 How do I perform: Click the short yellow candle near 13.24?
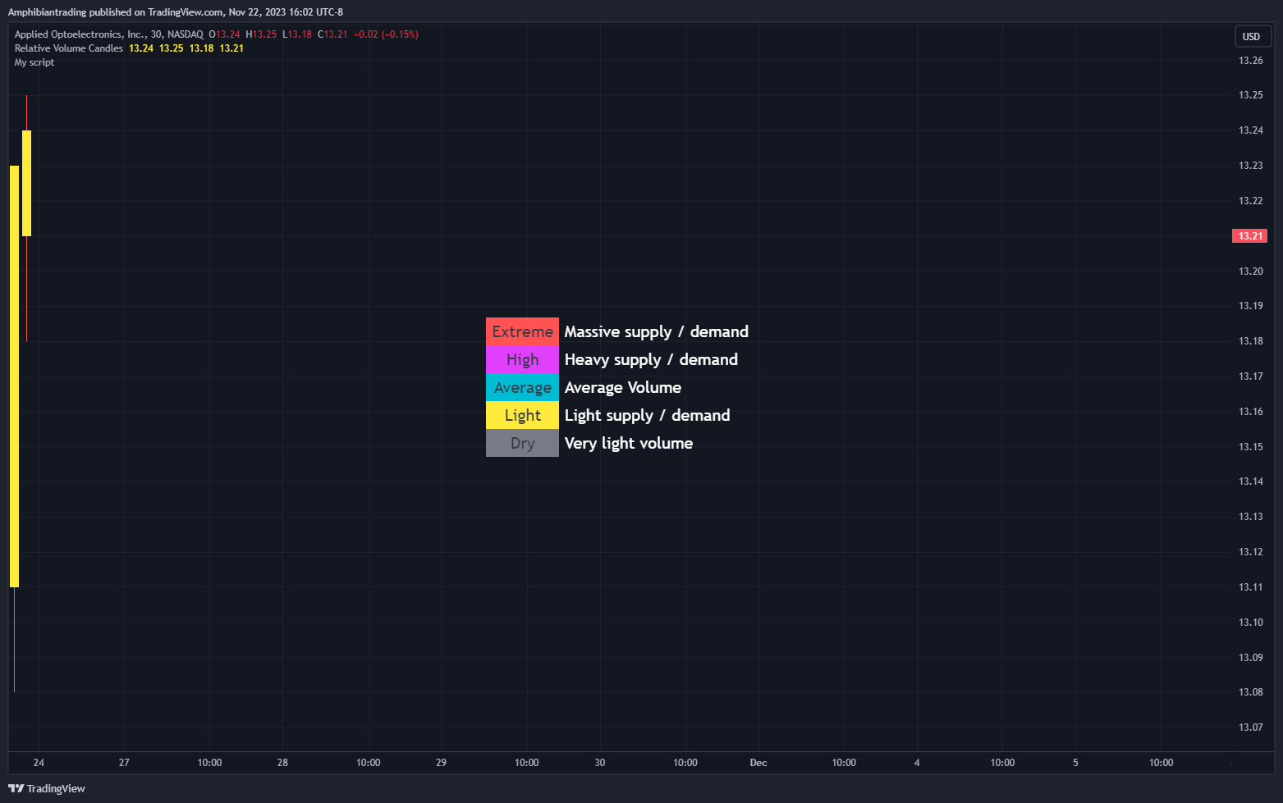click(26, 183)
